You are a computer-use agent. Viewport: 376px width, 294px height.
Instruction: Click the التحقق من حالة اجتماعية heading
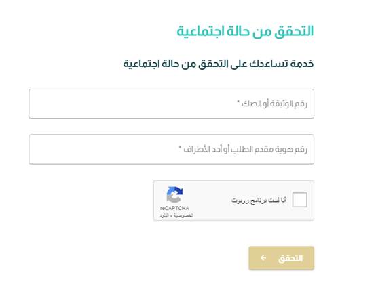[x=245, y=31]
